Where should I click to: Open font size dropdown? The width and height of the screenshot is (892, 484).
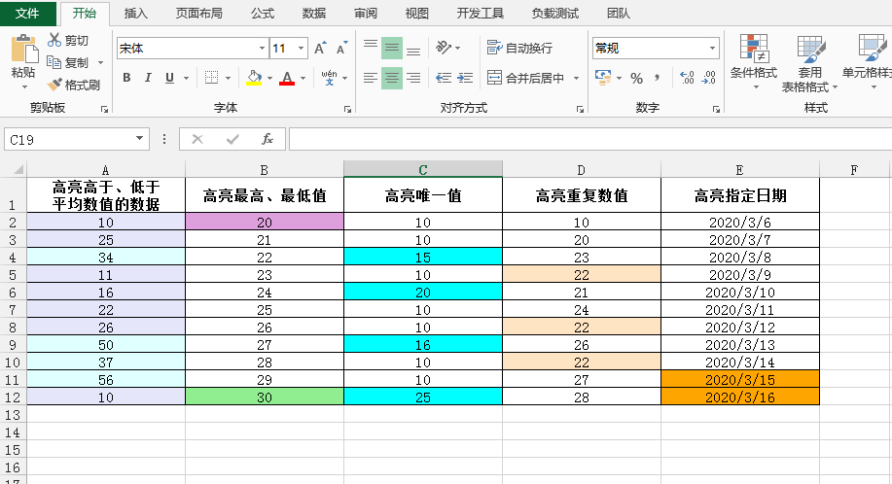[x=302, y=49]
